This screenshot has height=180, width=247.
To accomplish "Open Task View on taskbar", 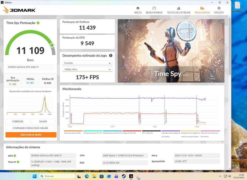I will (x=79, y=176).
